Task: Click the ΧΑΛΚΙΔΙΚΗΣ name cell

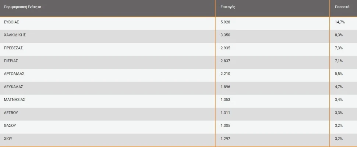Action: click(15, 35)
